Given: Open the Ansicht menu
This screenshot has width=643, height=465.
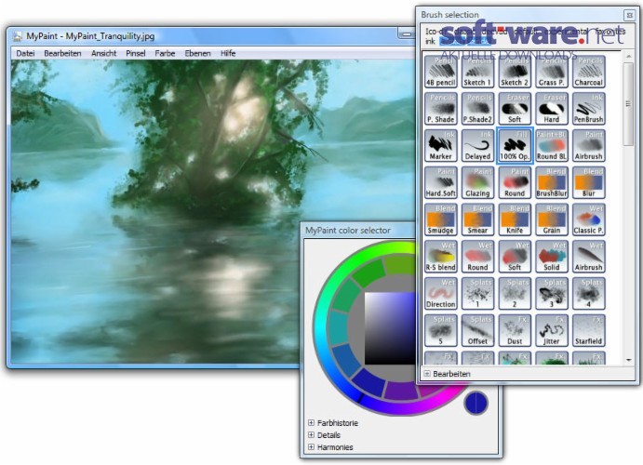Looking at the screenshot, I should point(103,53).
